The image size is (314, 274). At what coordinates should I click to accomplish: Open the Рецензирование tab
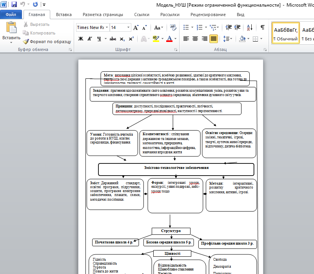(x=208, y=15)
